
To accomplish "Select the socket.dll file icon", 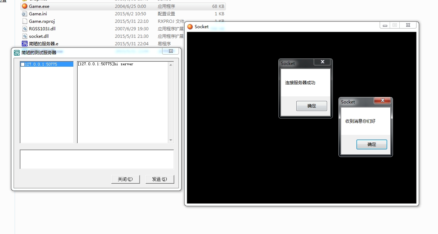I will tap(25, 36).
